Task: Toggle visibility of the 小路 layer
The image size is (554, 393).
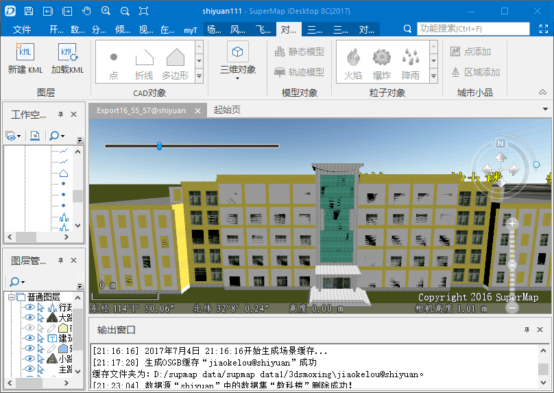Action: 29,359
